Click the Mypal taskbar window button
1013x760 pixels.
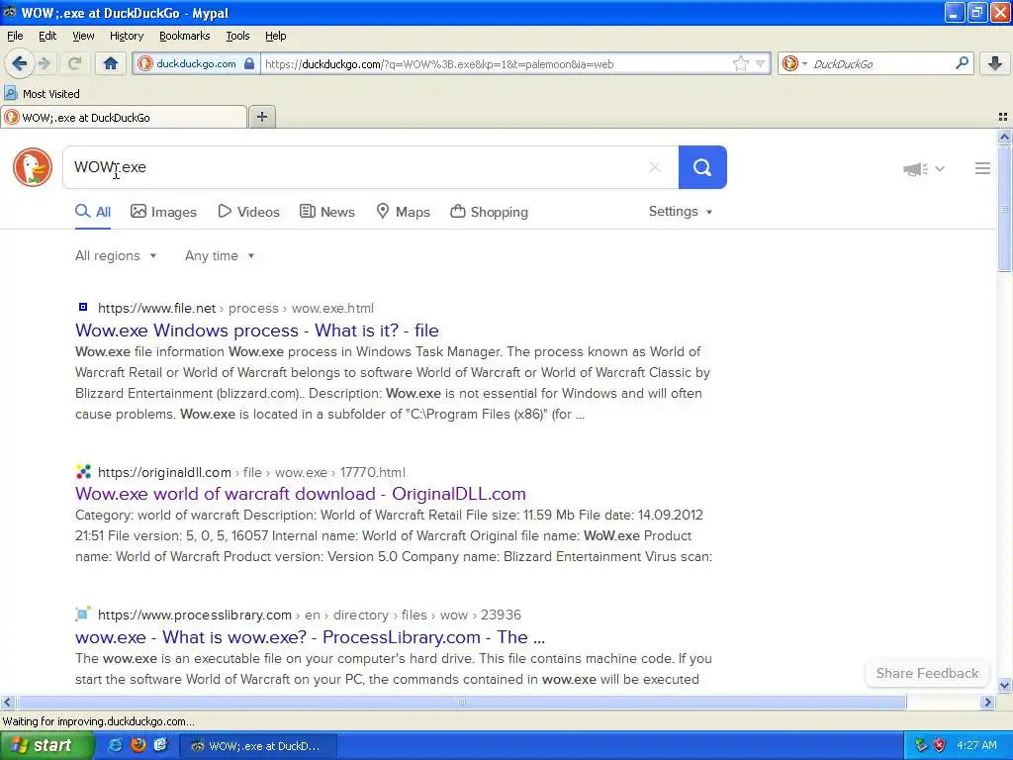pyautogui.click(x=256, y=746)
